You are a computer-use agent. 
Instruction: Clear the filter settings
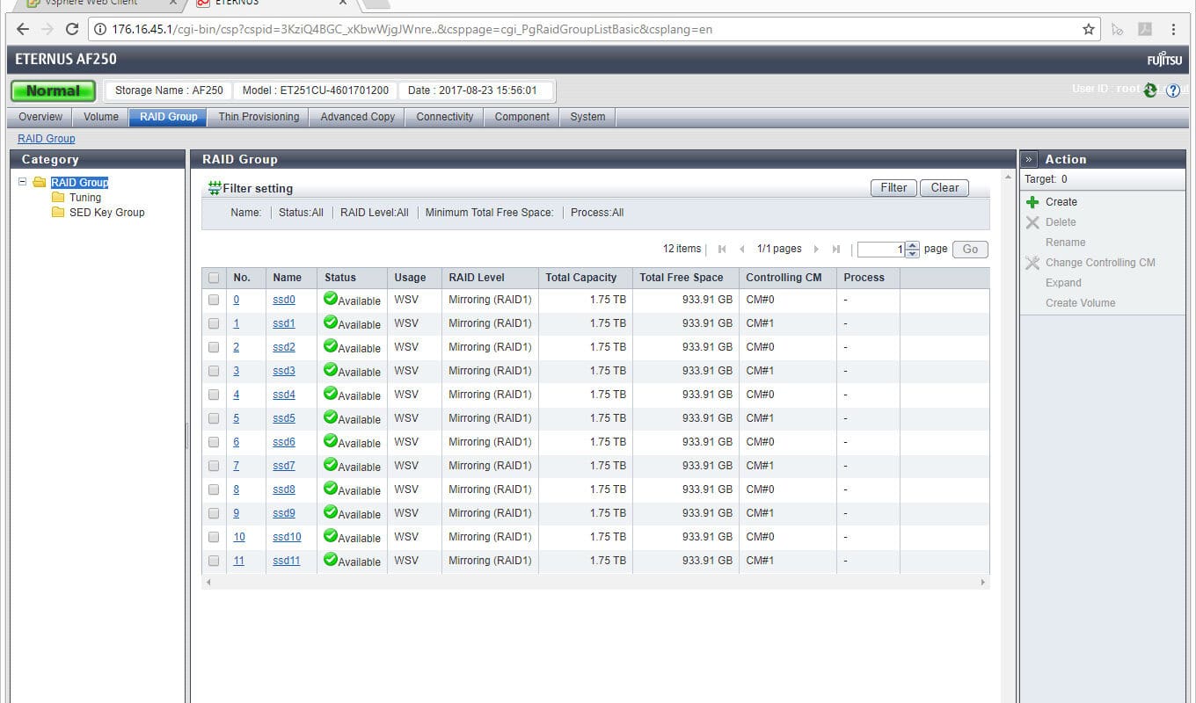click(x=944, y=188)
